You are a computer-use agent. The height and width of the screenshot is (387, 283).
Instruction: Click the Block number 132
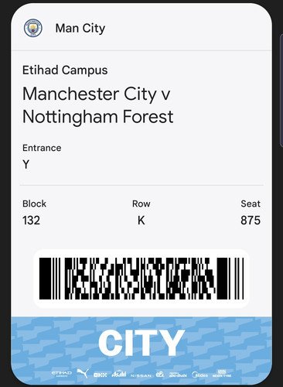31,221
